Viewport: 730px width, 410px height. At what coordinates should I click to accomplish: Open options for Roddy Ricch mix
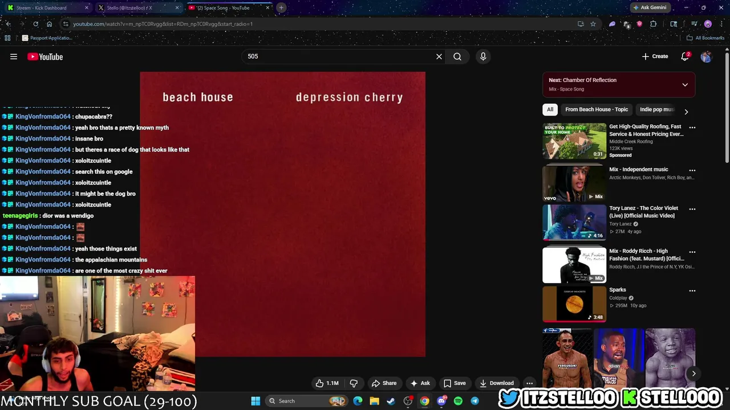692,252
